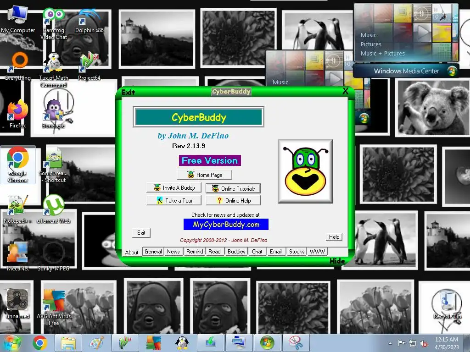Switch to the Buddies tab

coord(236,252)
